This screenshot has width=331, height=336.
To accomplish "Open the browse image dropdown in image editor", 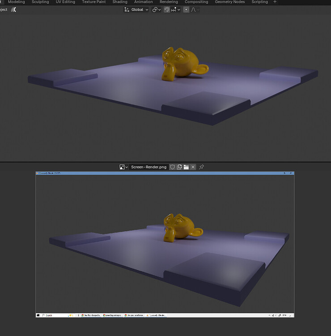I will click(x=123, y=167).
